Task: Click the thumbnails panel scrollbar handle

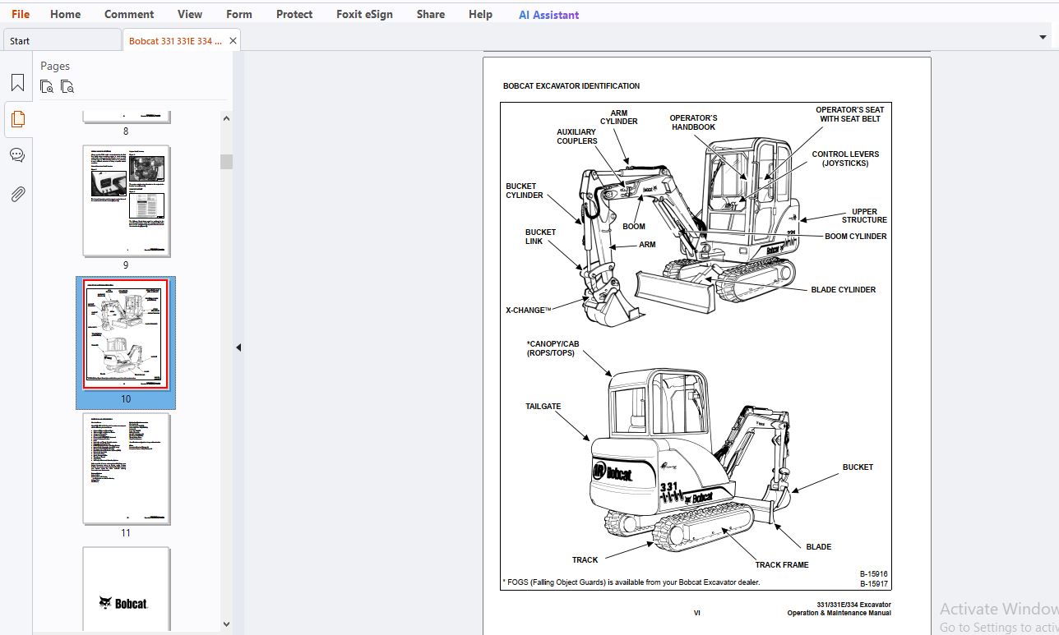Action: (x=226, y=162)
